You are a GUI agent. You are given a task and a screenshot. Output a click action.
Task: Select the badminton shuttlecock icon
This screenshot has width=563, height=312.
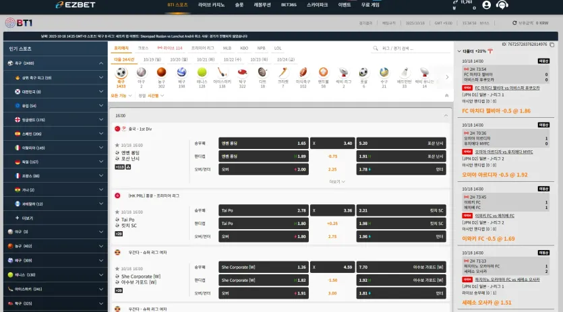[x=405, y=73]
